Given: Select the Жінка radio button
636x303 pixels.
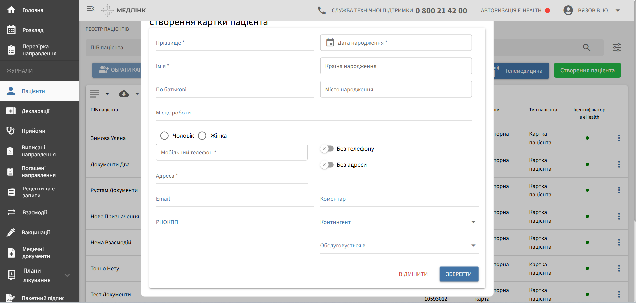Looking at the screenshot, I should pos(202,136).
